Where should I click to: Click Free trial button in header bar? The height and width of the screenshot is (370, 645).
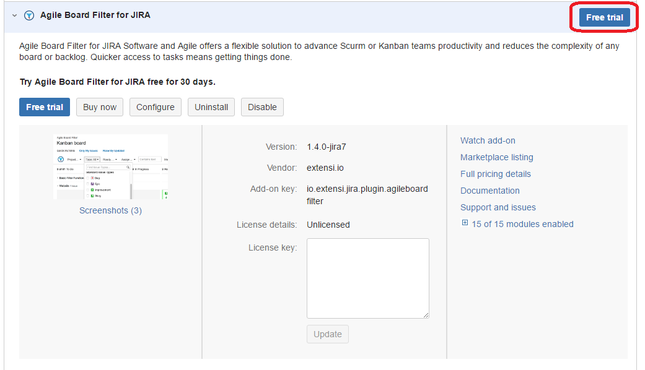point(604,17)
